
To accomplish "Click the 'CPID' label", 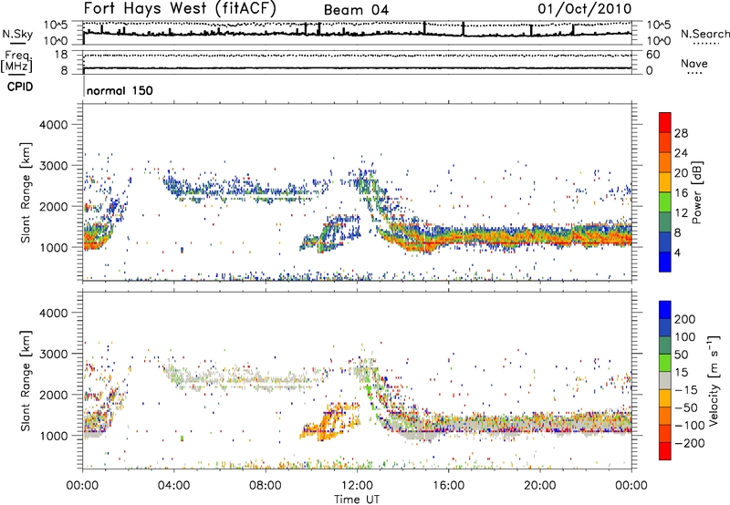I will pyautogui.click(x=20, y=87).
